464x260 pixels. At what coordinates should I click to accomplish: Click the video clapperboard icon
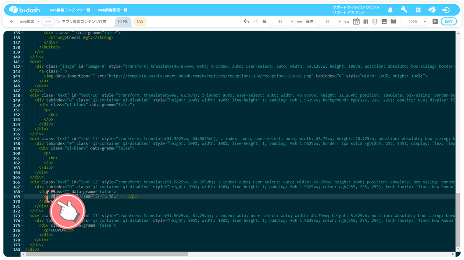tap(393, 21)
